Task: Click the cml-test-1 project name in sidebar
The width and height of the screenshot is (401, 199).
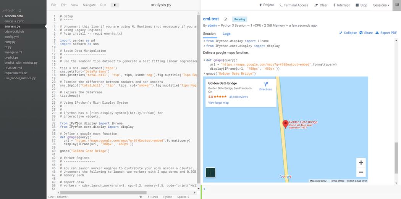Action: pyautogui.click(x=8, y=11)
